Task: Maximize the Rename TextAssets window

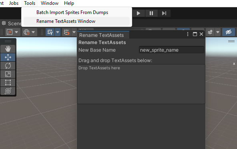Action: tap(195, 34)
